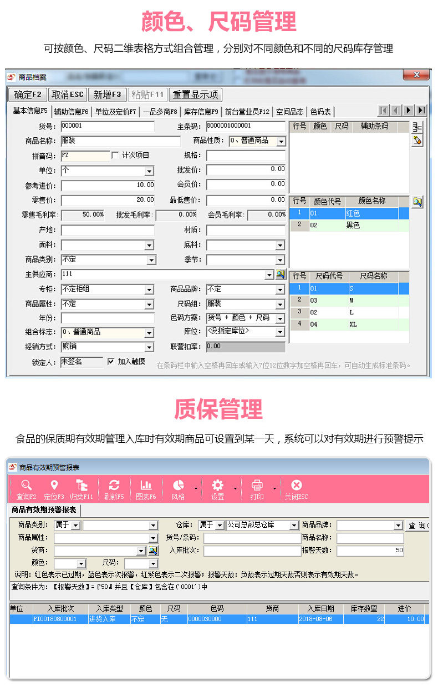This screenshot has height=695, width=438.
Task: Expand the 打印 toolbar dropdown arrow
Action: tap(274, 489)
